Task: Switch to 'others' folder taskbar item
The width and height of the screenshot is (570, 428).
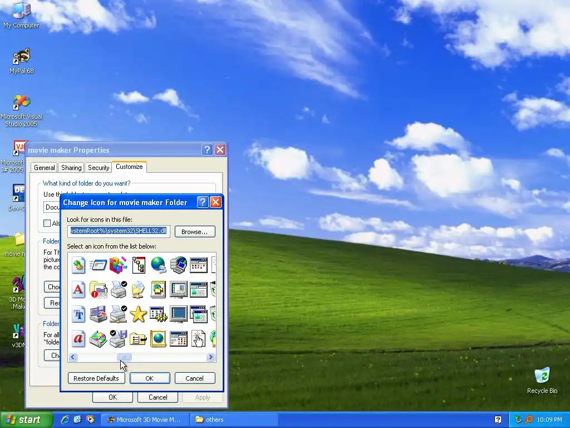Action: (x=234, y=420)
